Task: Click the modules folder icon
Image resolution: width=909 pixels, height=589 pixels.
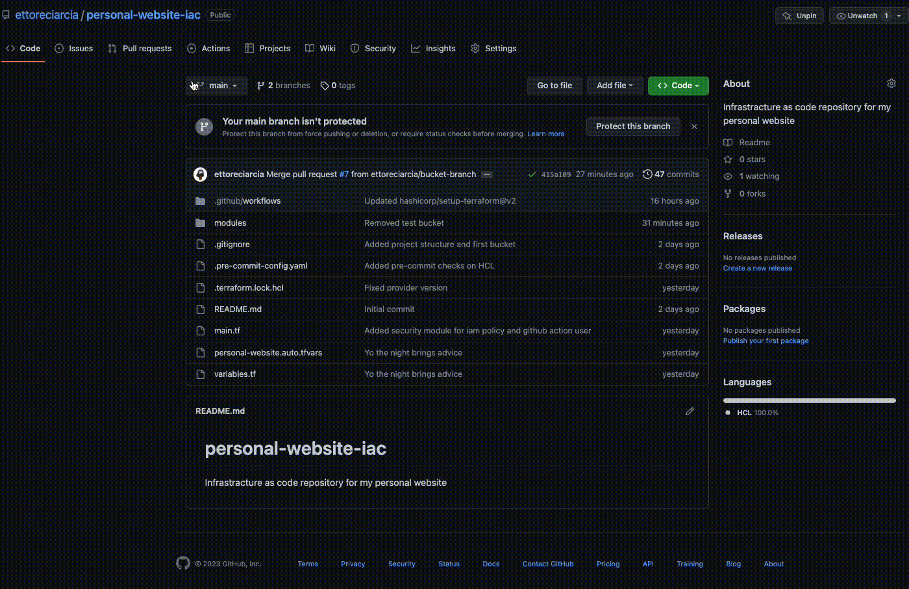Action: (201, 223)
